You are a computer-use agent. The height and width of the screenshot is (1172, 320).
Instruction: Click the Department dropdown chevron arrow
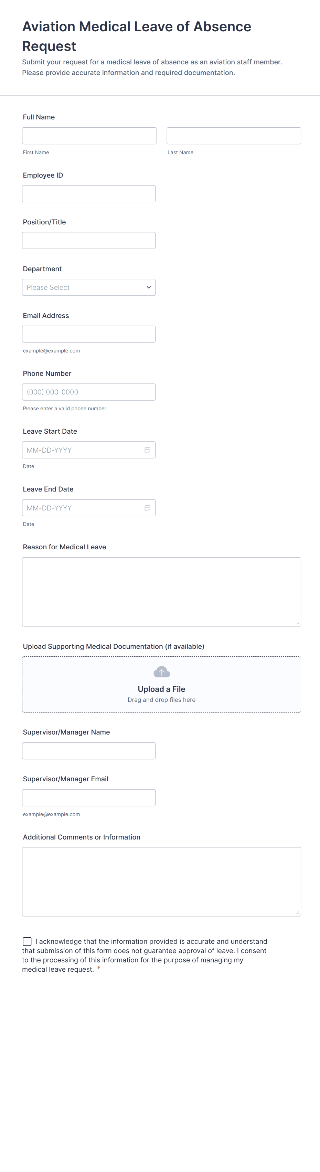149,287
